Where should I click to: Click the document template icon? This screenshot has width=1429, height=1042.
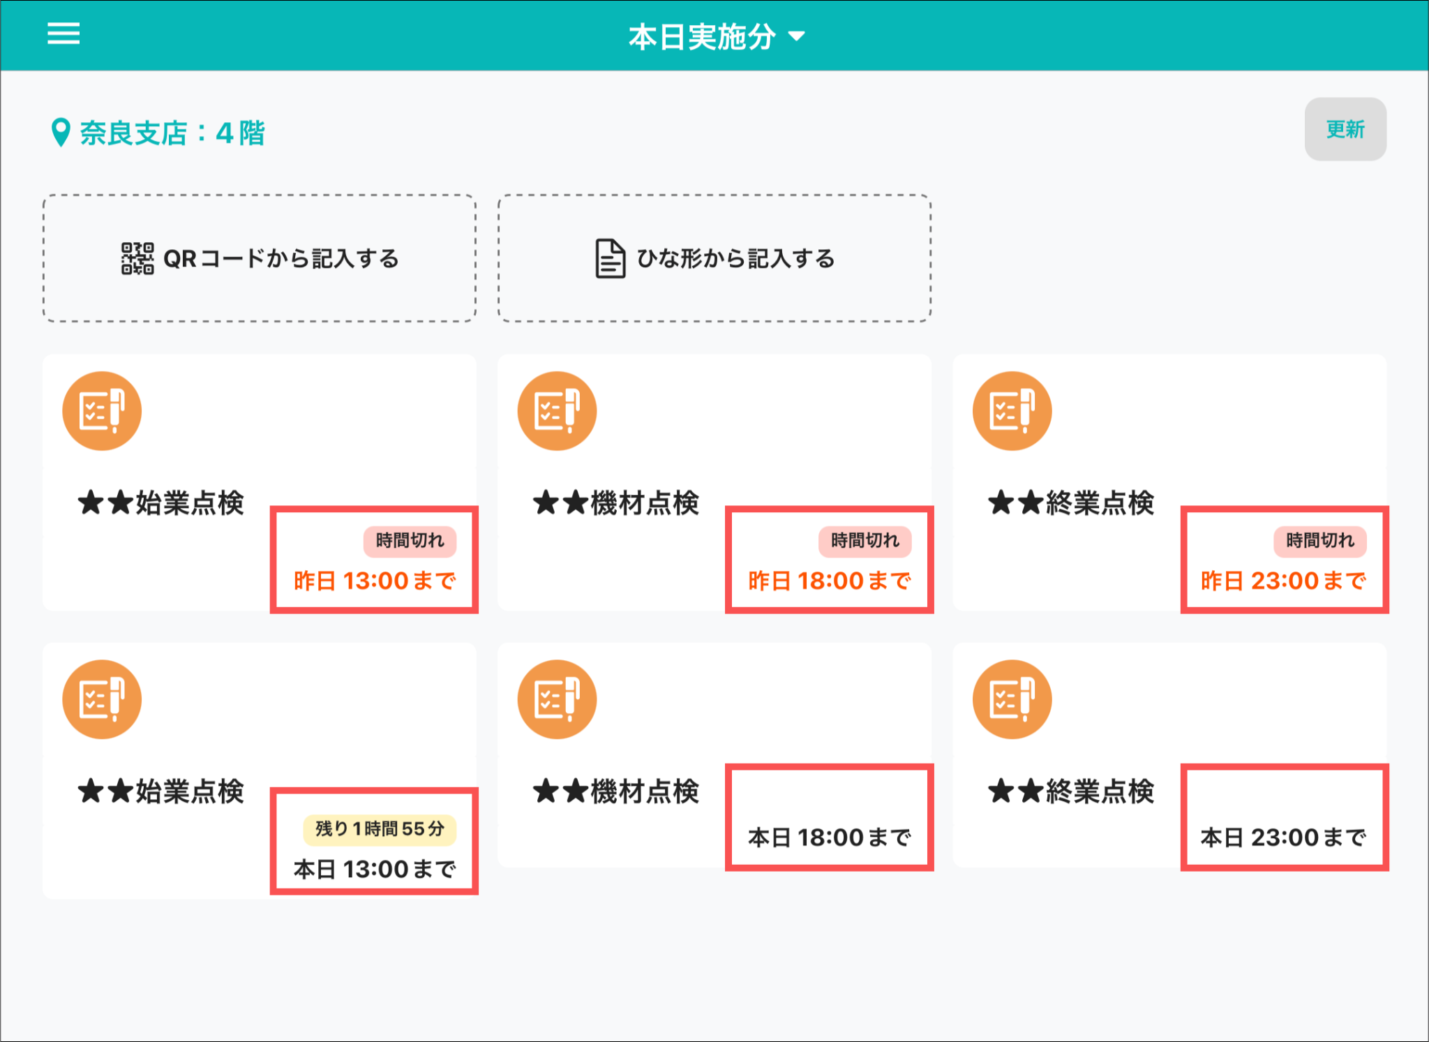tap(610, 259)
